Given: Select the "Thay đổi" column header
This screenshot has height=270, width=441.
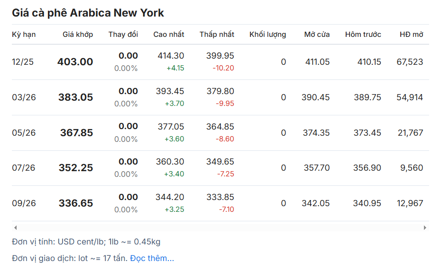Looking at the screenshot, I should pos(123,35).
